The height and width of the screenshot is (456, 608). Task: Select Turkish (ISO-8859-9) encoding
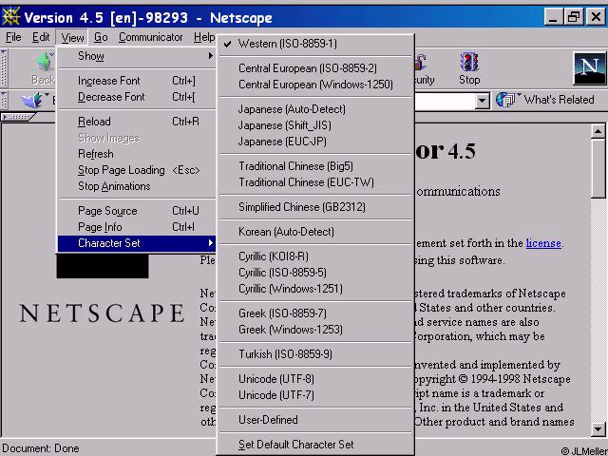316,354
